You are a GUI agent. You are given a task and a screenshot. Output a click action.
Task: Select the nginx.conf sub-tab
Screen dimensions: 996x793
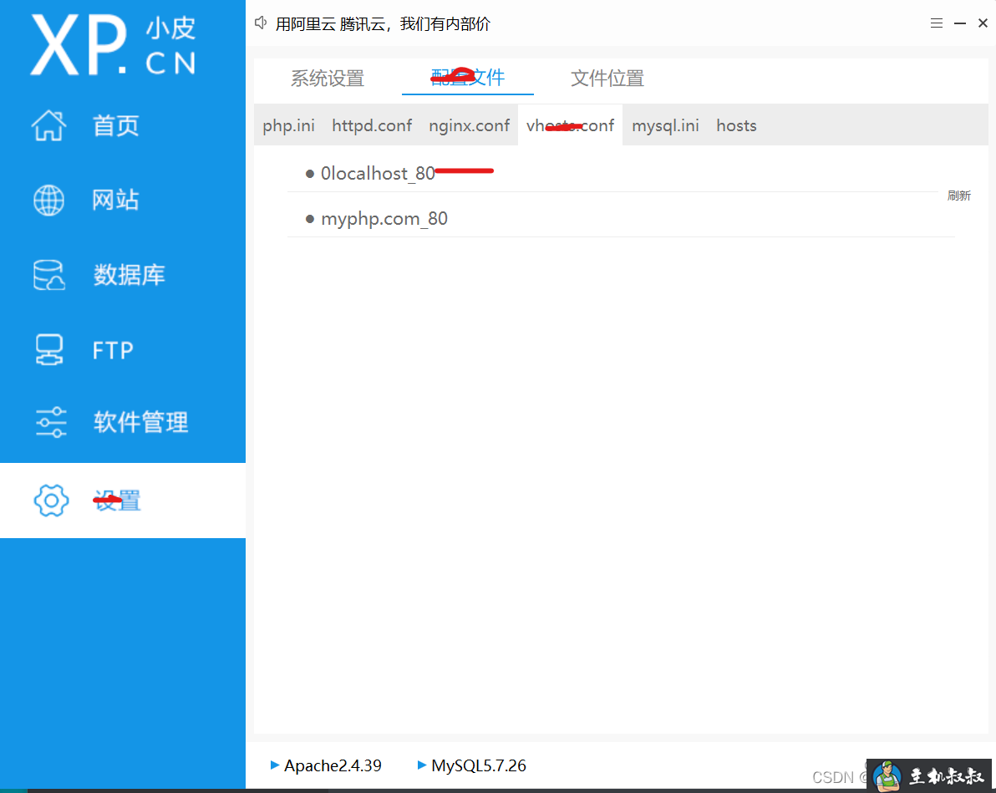click(x=469, y=125)
